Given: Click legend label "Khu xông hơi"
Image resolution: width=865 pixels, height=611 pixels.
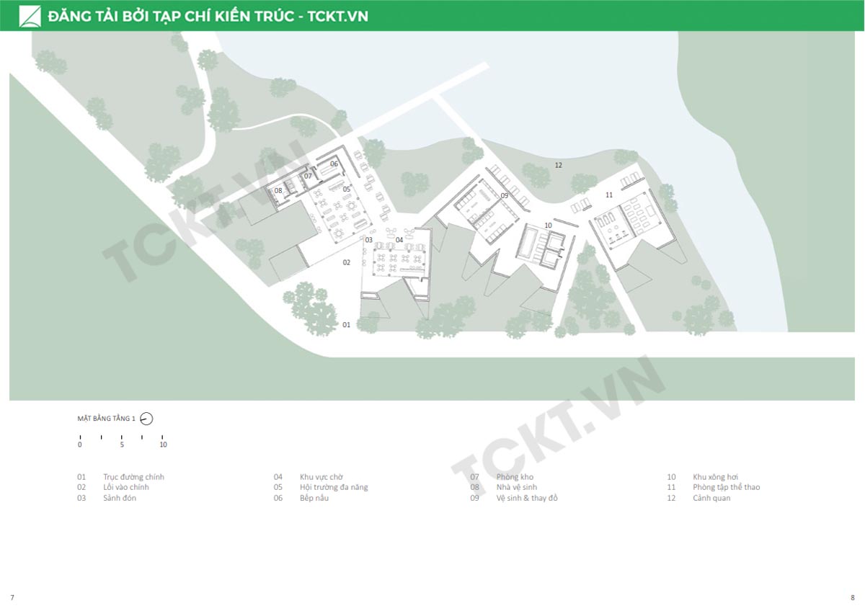Looking at the screenshot, I should [715, 477].
